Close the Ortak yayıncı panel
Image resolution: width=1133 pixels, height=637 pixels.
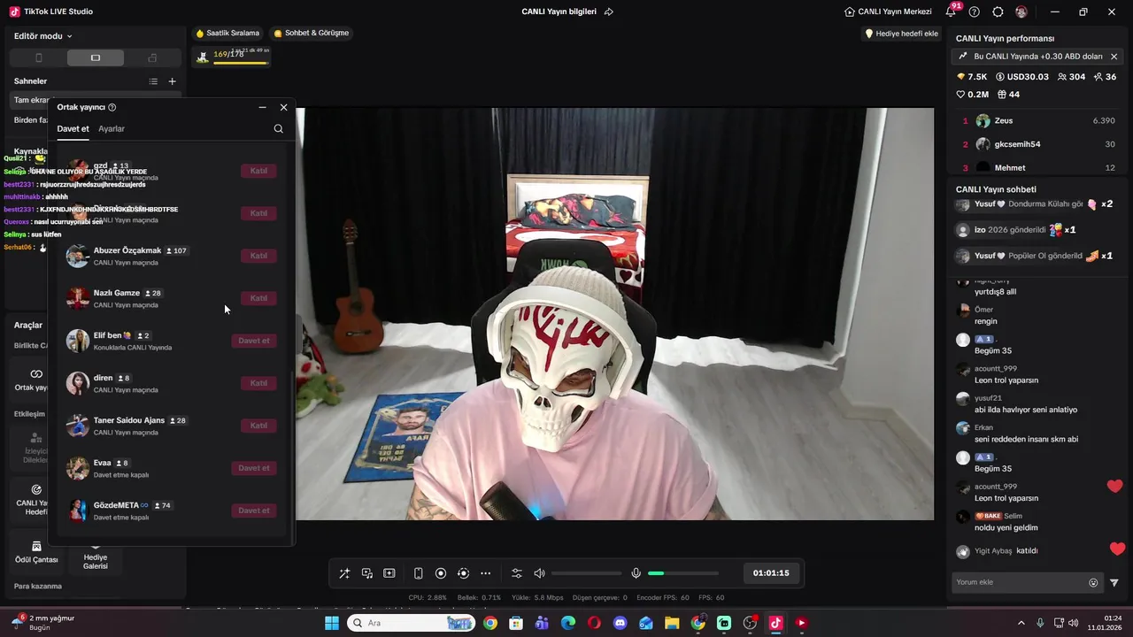[x=283, y=107]
